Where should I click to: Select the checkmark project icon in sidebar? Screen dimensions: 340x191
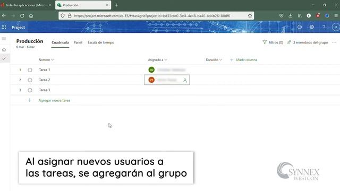(4, 58)
